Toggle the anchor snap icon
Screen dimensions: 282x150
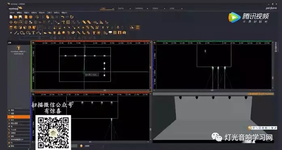point(118,27)
